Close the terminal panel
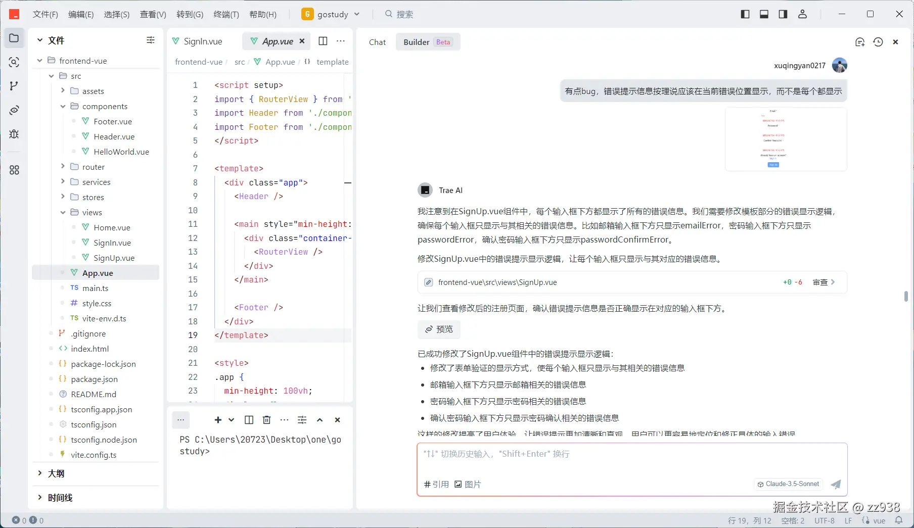The width and height of the screenshot is (914, 528). (x=338, y=420)
